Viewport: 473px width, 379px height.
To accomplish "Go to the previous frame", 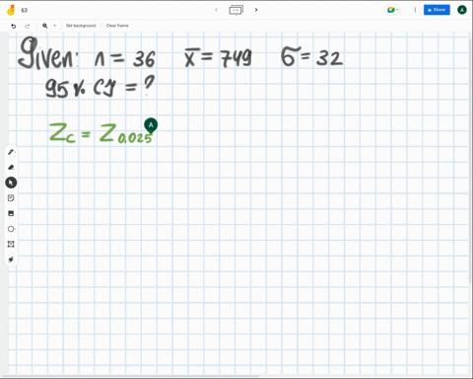I will (x=216, y=10).
